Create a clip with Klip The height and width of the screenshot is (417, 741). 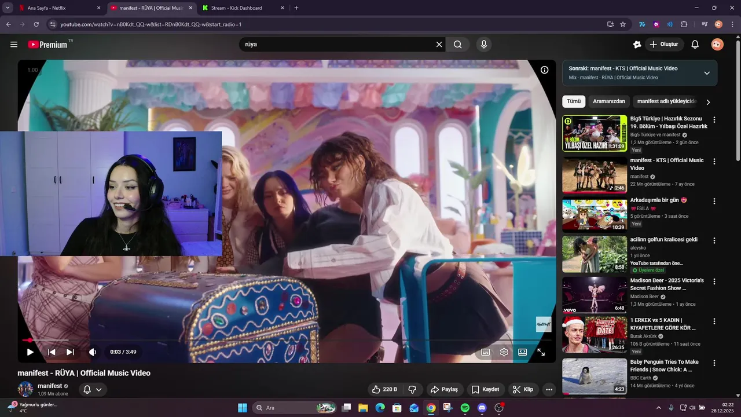[x=523, y=389]
